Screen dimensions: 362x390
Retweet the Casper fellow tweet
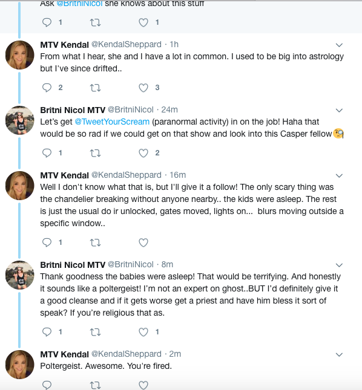pos(95,153)
